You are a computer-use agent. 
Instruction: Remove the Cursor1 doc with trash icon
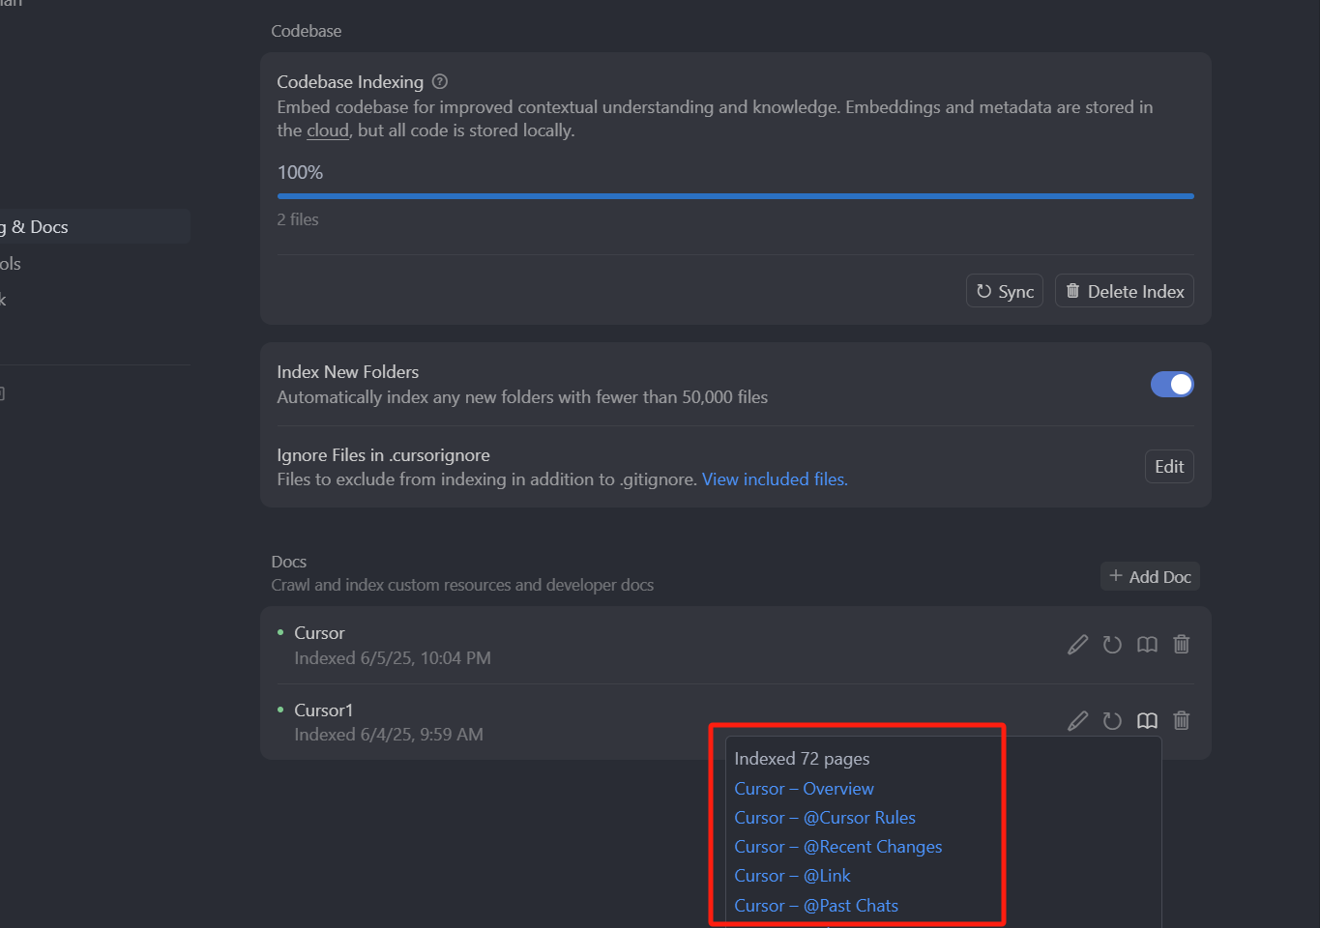(x=1182, y=720)
